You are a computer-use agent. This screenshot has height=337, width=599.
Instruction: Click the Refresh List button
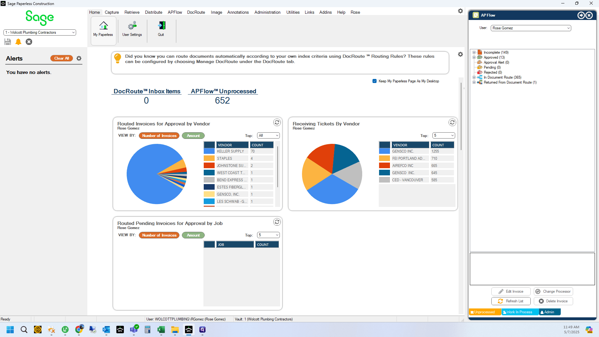click(511, 301)
